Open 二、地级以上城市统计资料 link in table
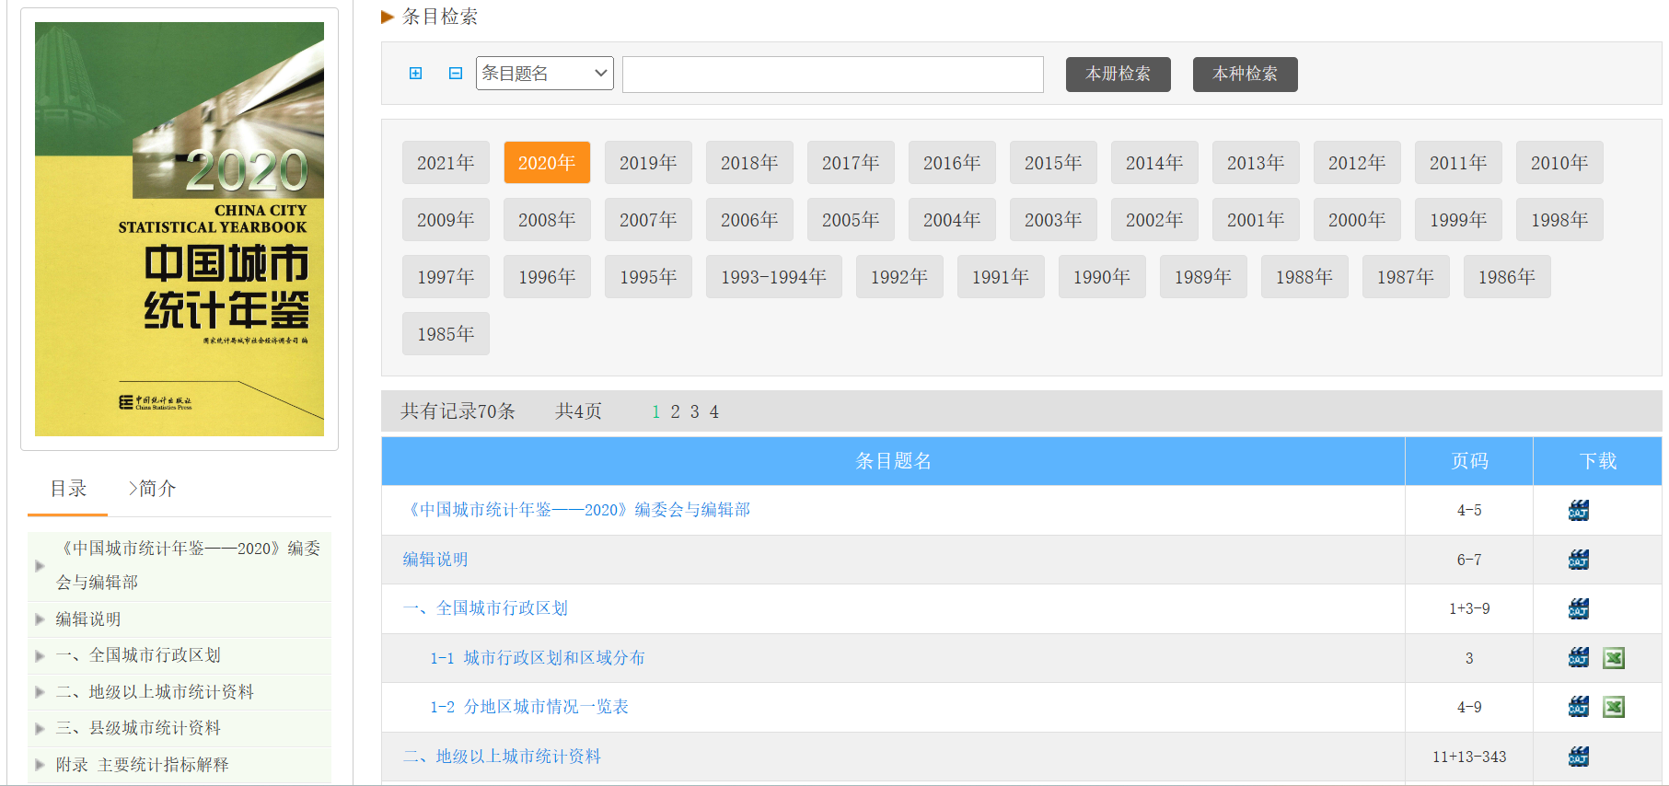The height and width of the screenshot is (786, 1669). tap(502, 757)
